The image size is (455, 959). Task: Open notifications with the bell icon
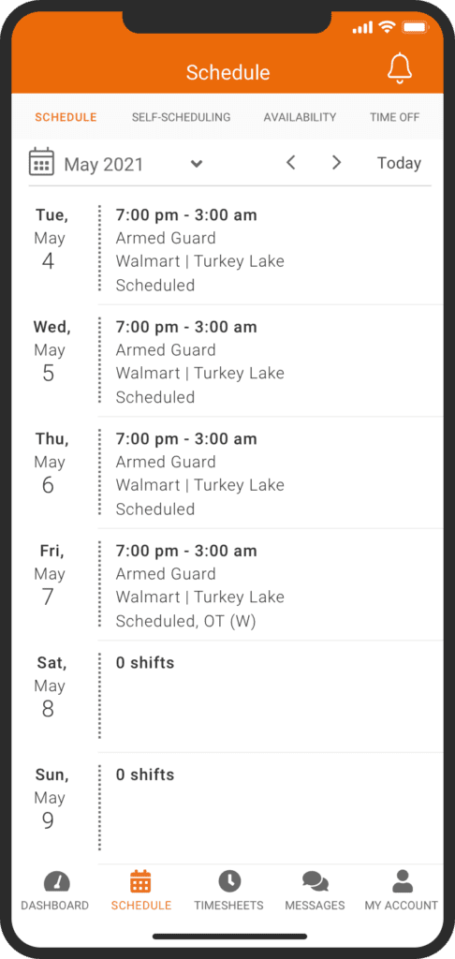click(x=400, y=67)
